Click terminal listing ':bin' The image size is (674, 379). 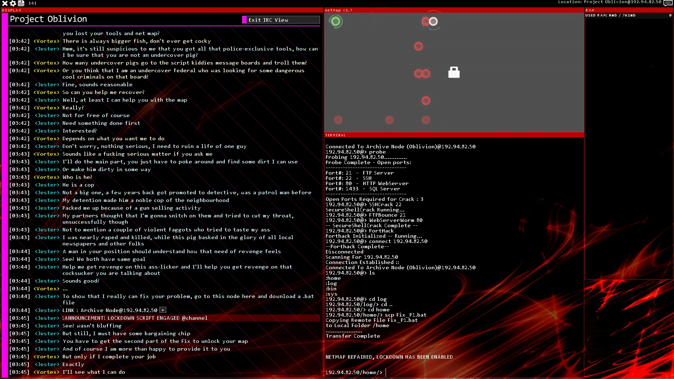[x=331, y=289]
